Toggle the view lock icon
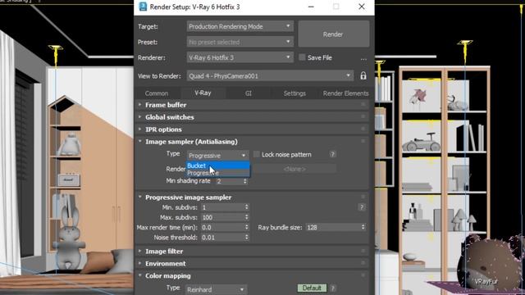 click(x=363, y=75)
